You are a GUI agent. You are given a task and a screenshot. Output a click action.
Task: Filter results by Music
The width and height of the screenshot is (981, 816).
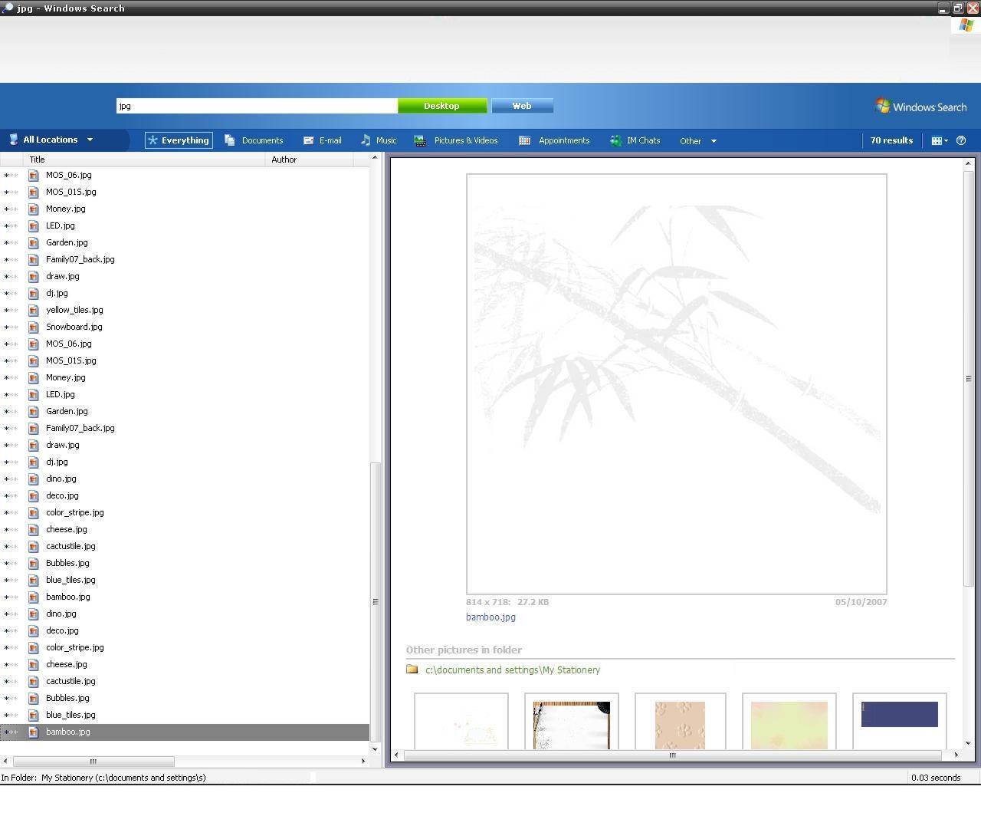(x=379, y=140)
